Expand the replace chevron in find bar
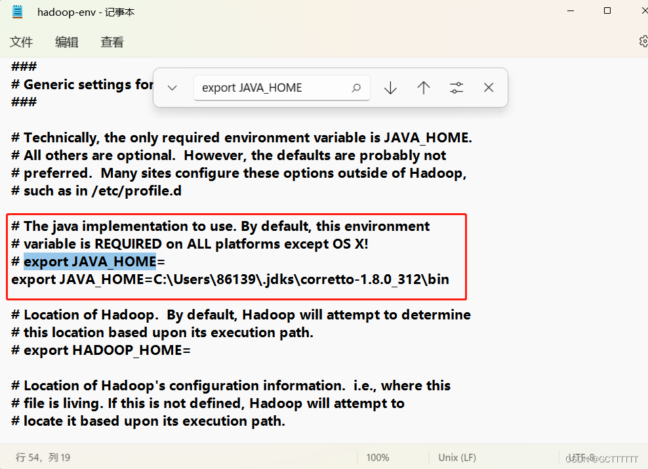The width and height of the screenshot is (648, 469). (172, 88)
